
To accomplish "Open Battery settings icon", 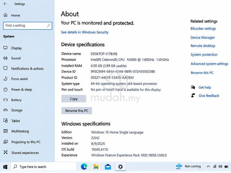I will coord(5,100).
